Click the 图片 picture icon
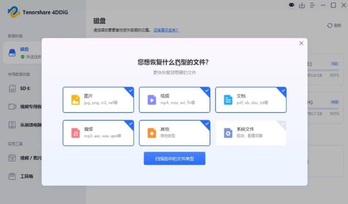Screen dimensions: 348x204 point(75,99)
